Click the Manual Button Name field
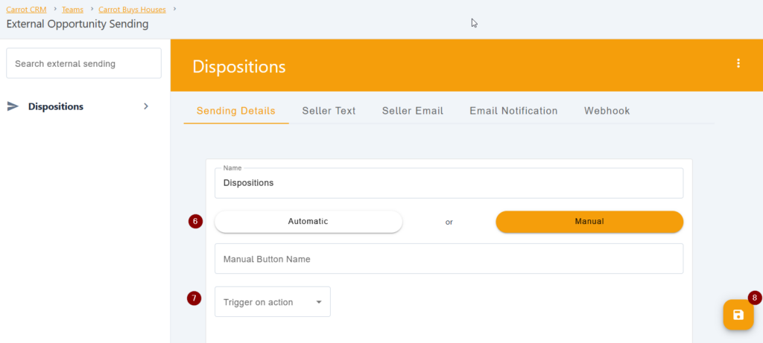The width and height of the screenshot is (763, 343). tap(449, 259)
